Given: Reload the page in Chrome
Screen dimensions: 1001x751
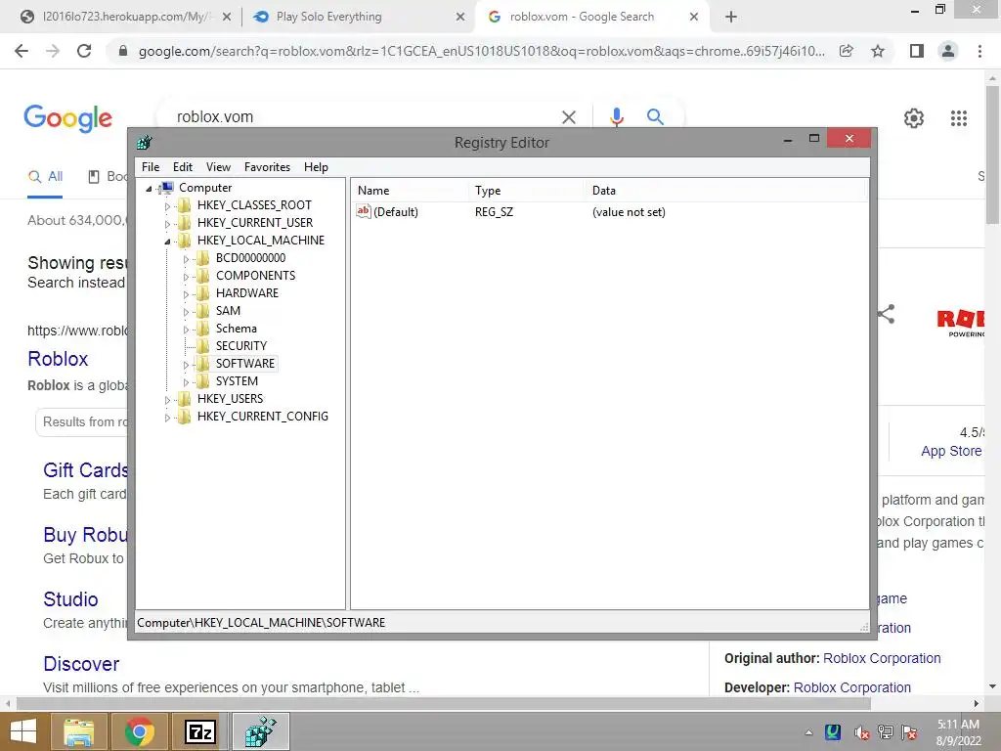Looking at the screenshot, I should (84, 51).
